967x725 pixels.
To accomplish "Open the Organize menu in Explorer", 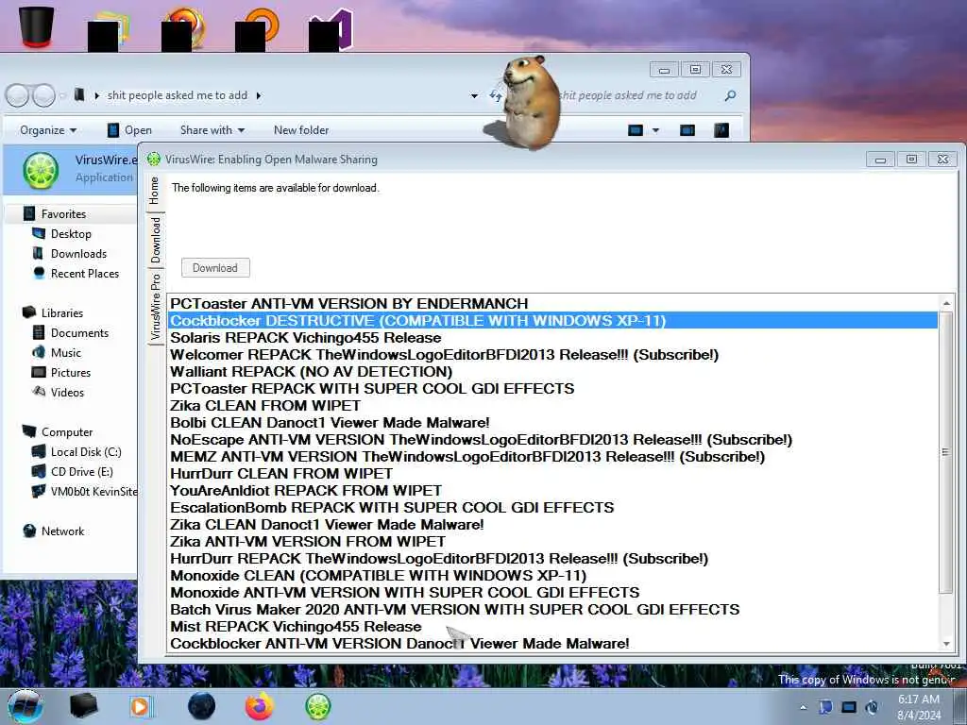I will [48, 130].
